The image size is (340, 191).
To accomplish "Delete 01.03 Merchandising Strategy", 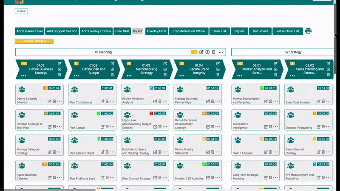I will [165, 75].
